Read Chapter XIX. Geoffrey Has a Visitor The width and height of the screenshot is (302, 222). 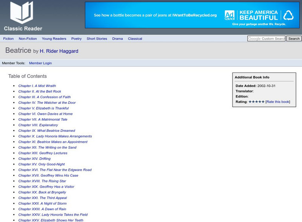[46, 187]
